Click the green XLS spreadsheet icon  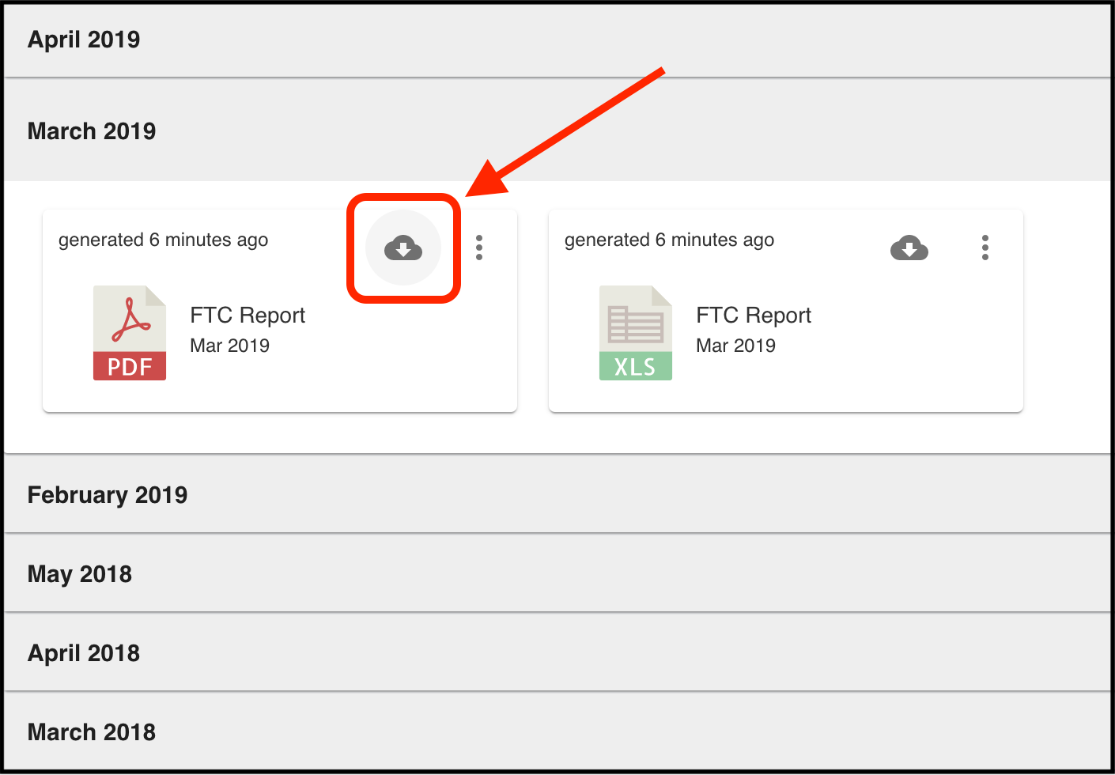(635, 333)
